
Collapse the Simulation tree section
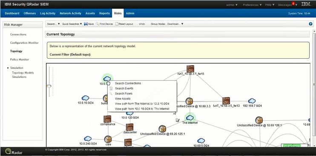(x=8, y=68)
